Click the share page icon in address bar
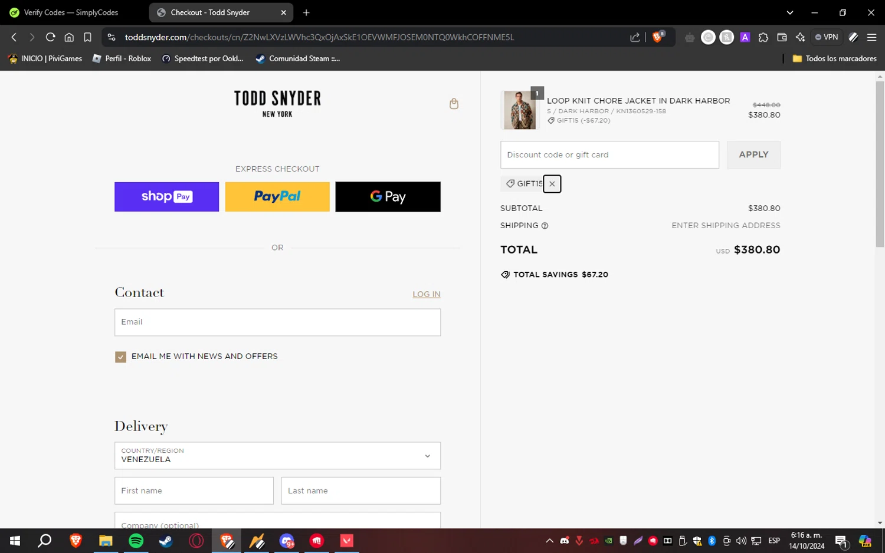Viewport: 885px width, 553px height. (x=635, y=37)
